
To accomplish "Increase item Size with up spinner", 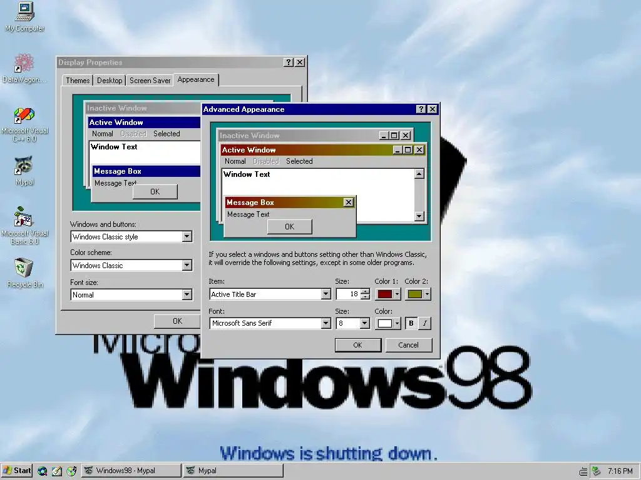I will pyautogui.click(x=366, y=291).
